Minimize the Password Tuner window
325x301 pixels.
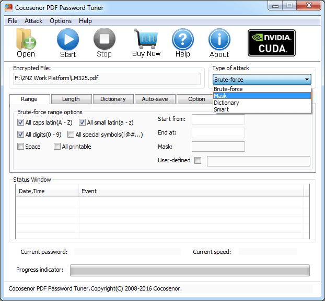pos(275,6)
